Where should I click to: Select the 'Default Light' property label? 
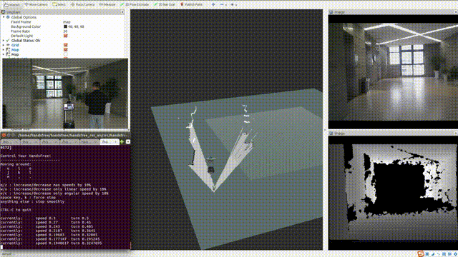coord(22,36)
